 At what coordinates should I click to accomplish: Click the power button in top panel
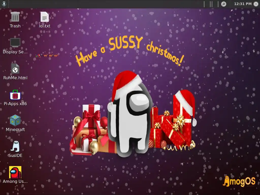[x=256, y=4]
